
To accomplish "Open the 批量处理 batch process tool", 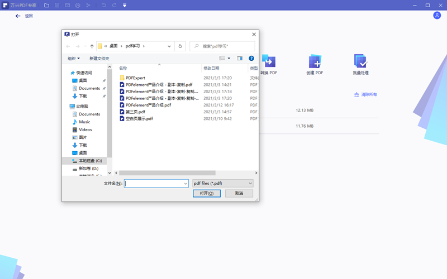I will pos(360,62).
